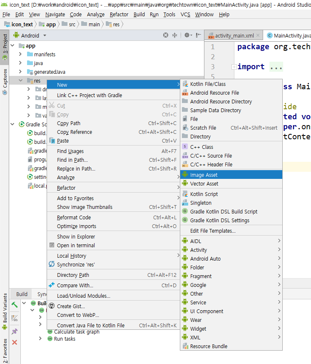
Task: Select Convert to WebP...
Action: pos(113,315)
